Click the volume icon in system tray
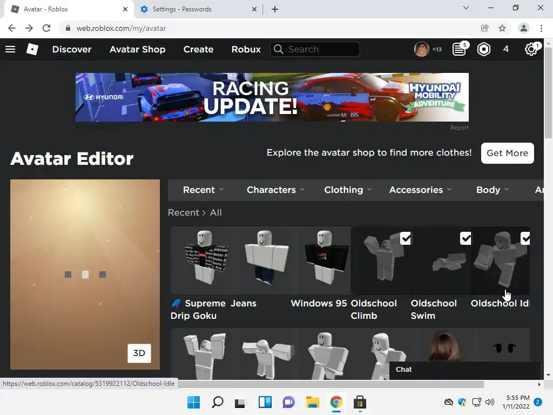Viewport: 553px width, 415px height. click(490, 402)
